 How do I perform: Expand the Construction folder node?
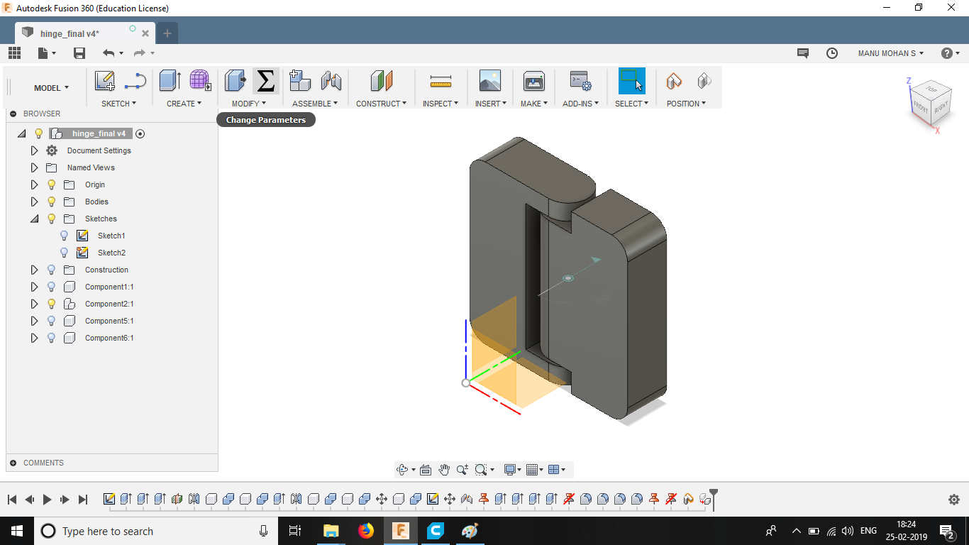click(34, 270)
